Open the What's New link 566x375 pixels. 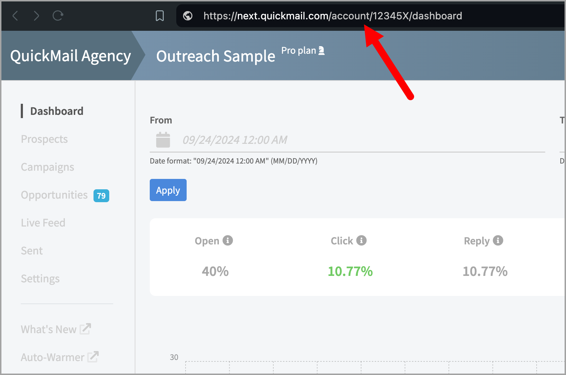point(49,329)
